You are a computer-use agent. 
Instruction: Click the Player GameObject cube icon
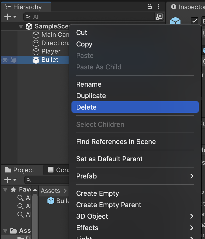(x=36, y=52)
